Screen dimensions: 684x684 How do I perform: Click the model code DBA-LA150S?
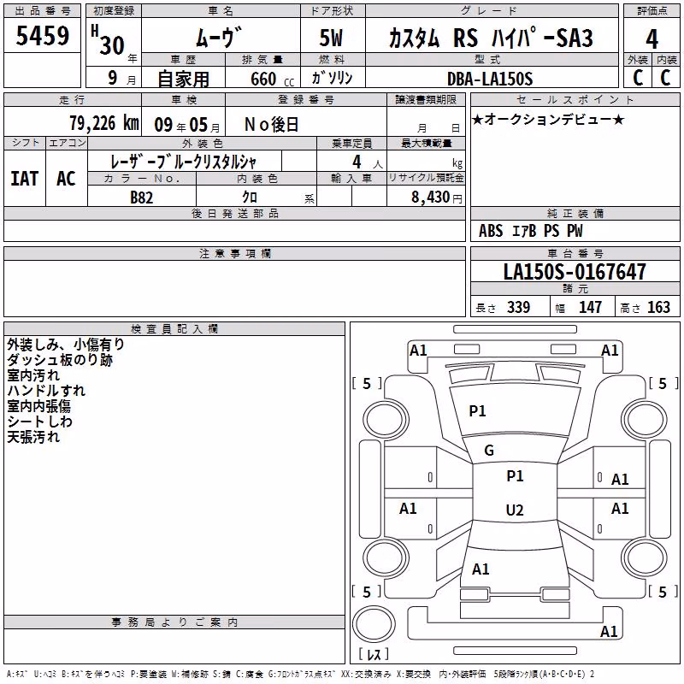(x=489, y=79)
